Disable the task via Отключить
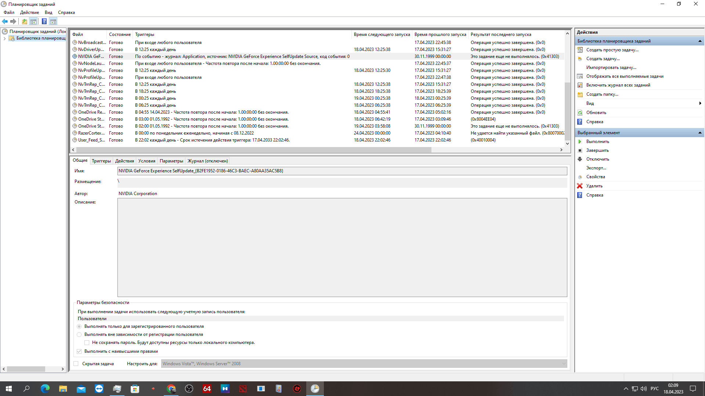705x396 pixels. pyautogui.click(x=597, y=159)
